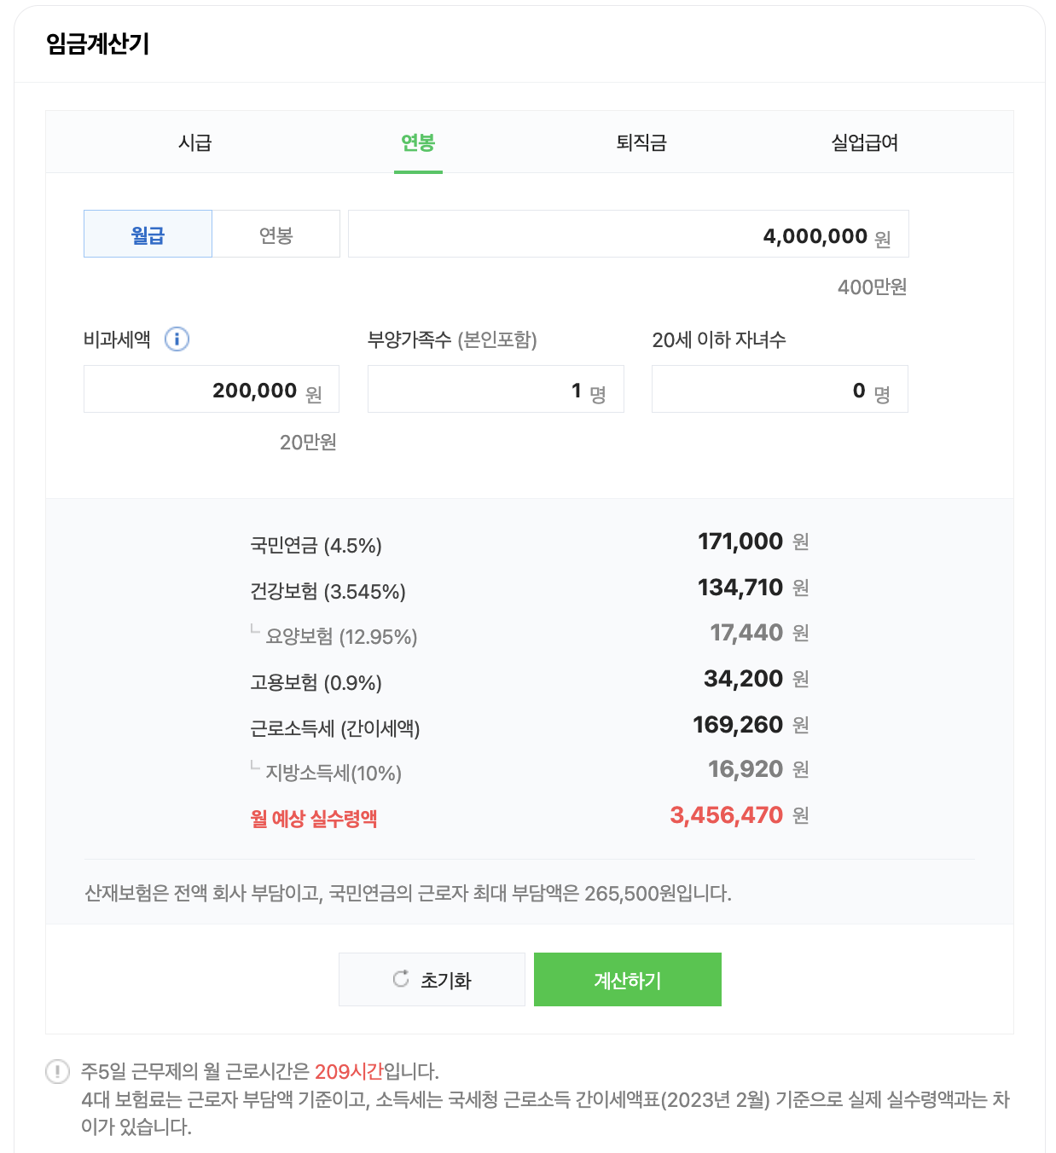Click the 비과세액 200,000 원 input
The height and width of the screenshot is (1153, 1056).
point(212,389)
